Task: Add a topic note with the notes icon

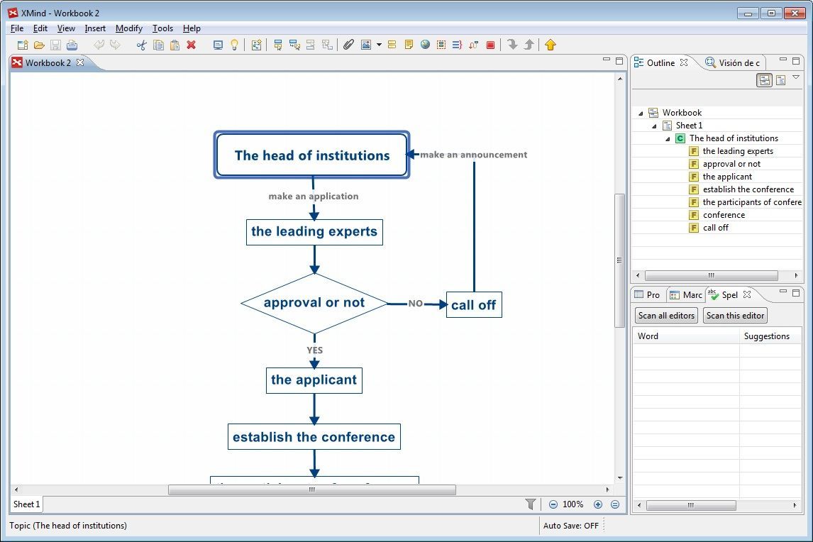Action: coord(409,45)
